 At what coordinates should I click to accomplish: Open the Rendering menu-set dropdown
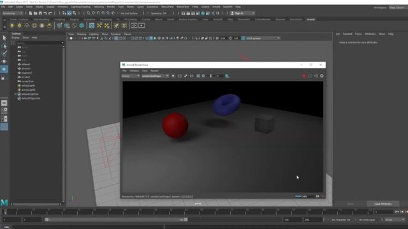pos(13,13)
